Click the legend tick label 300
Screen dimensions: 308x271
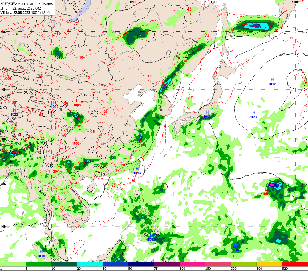234,269
